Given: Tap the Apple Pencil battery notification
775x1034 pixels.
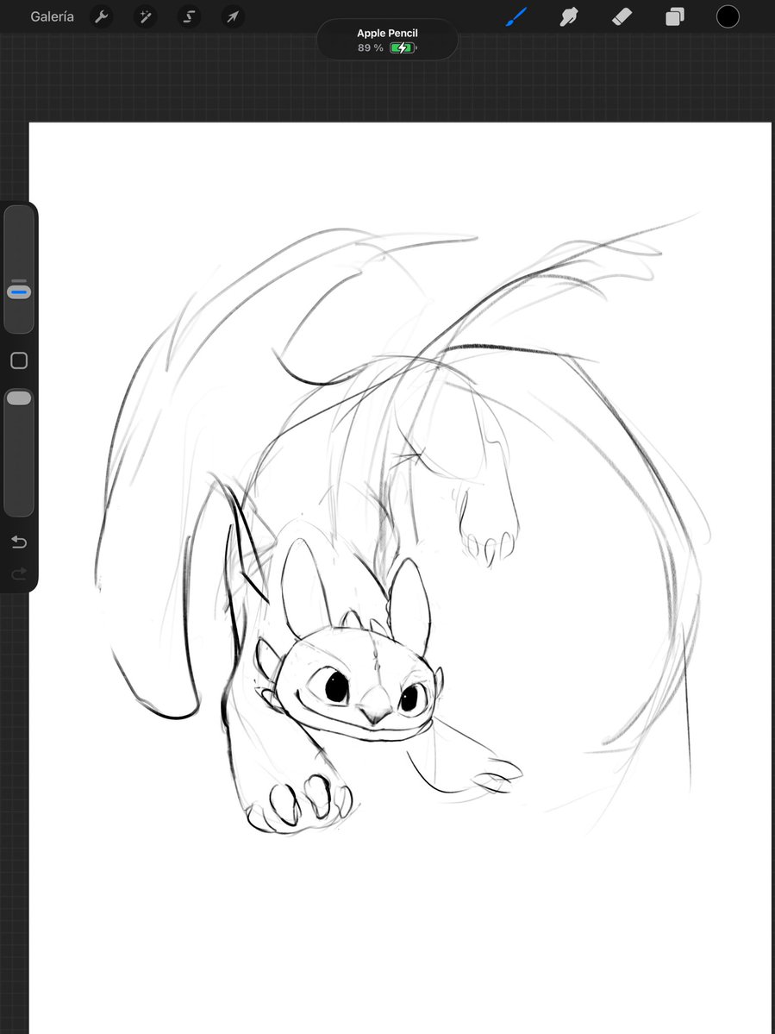Looking at the screenshot, I should [388, 40].
